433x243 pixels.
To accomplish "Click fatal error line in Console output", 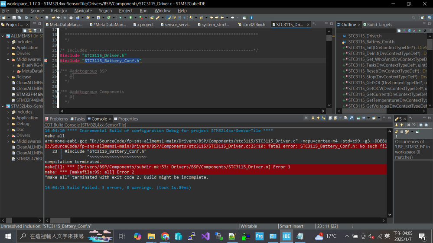I will (x=216, y=146).
